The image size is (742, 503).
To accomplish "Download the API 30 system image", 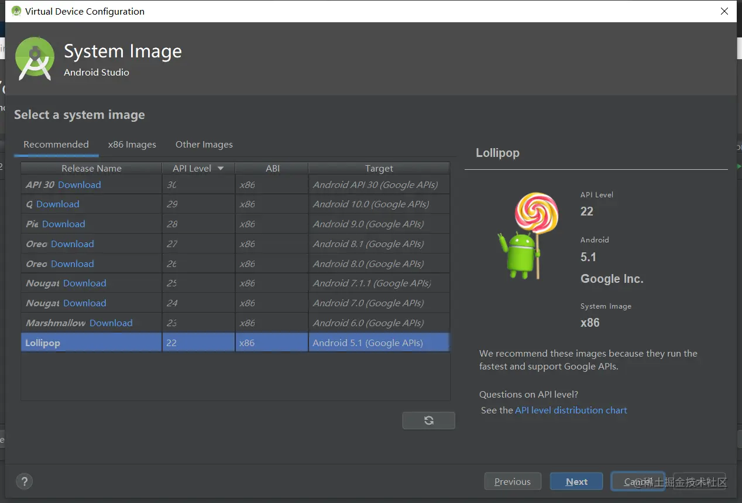I will [x=80, y=184].
